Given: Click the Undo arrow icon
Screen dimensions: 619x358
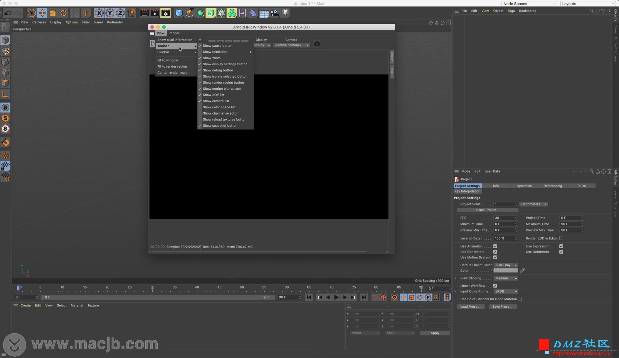Looking at the screenshot, I should [8, 13].
